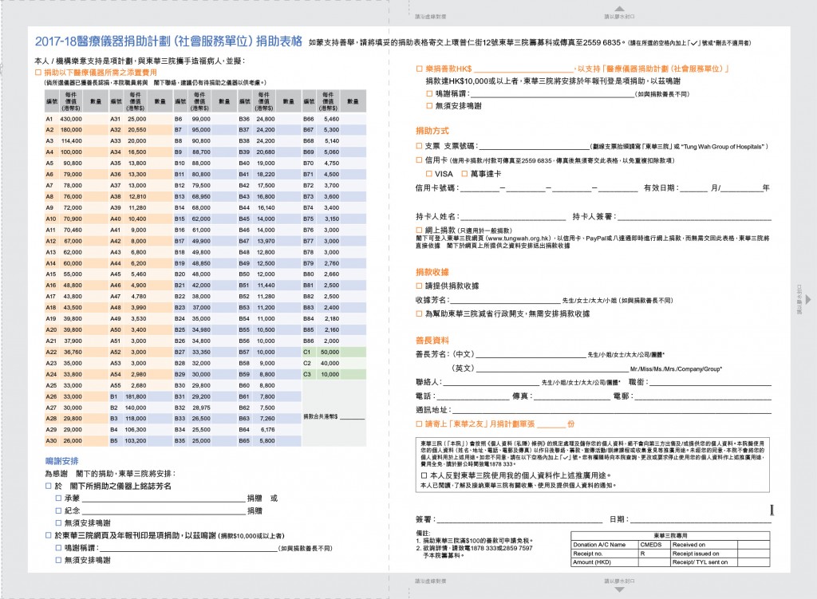817x599 pixels.
Task: Click the 傳真 blank line
Action: pos(571,396)
